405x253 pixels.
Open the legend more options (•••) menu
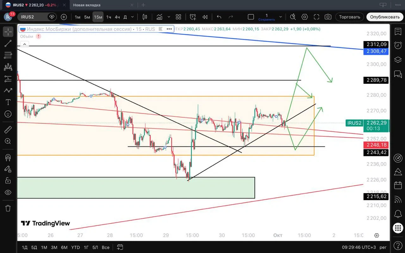(x=169, y=29)
